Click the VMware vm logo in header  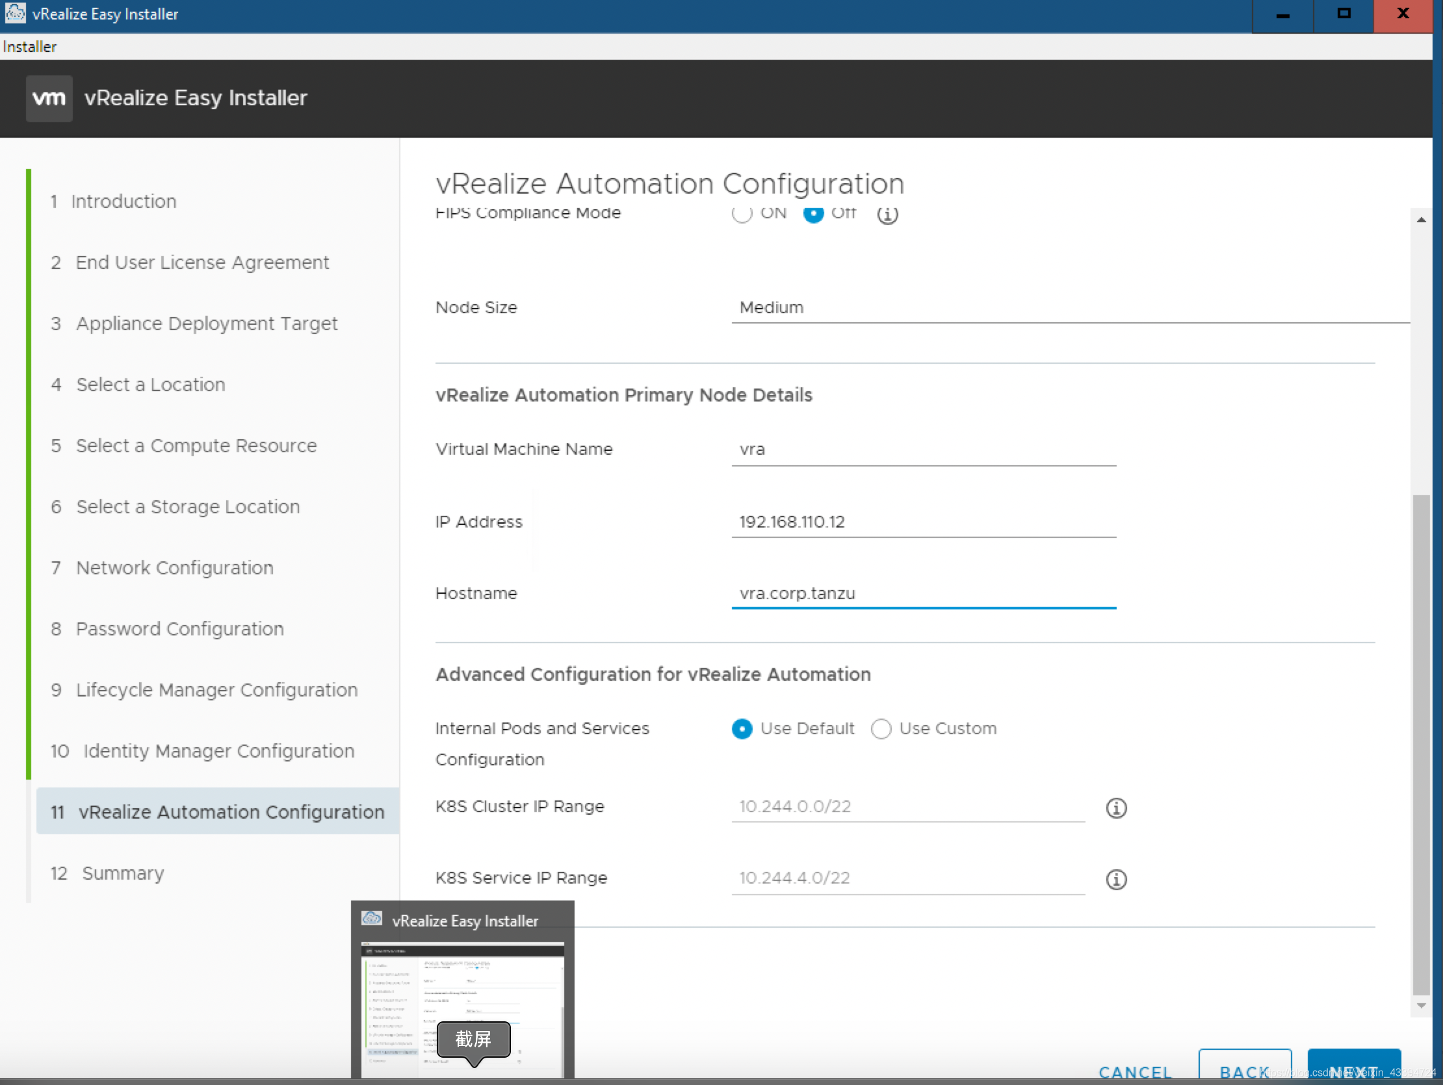tap(49, 98)
